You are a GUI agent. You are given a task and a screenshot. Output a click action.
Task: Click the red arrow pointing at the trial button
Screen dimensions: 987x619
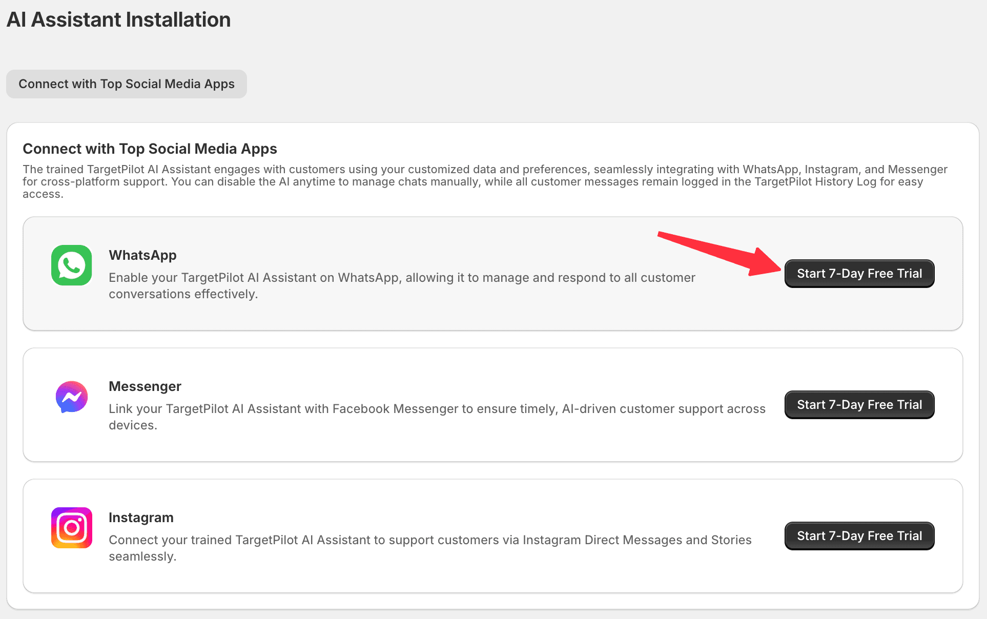(719, 253)
